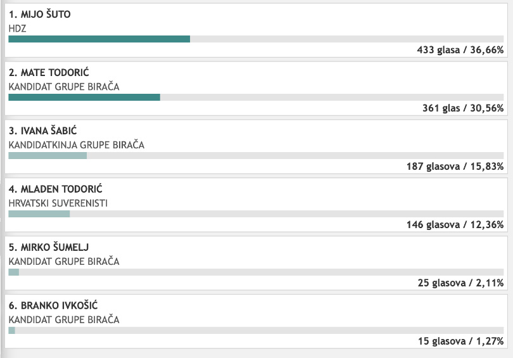The width and height of the screenshot is (513, 358).
Task: Click Mate Todorić's teal vote bar
Action: click(84, 97)
